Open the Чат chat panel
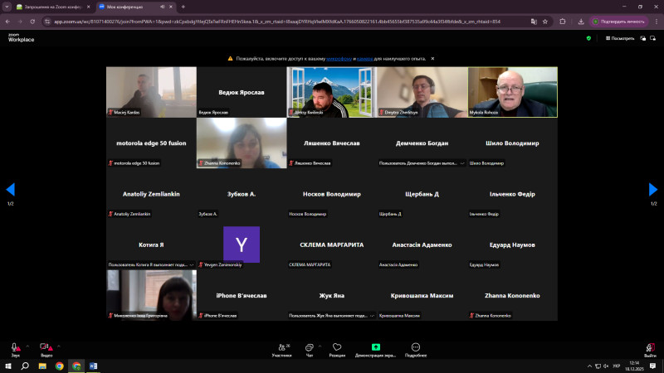Screen dimensions: 664x373 [309, 348]
